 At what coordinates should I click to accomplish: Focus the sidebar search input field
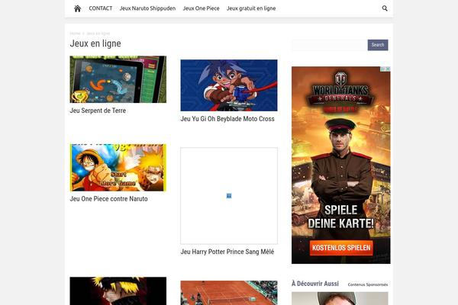330,45
